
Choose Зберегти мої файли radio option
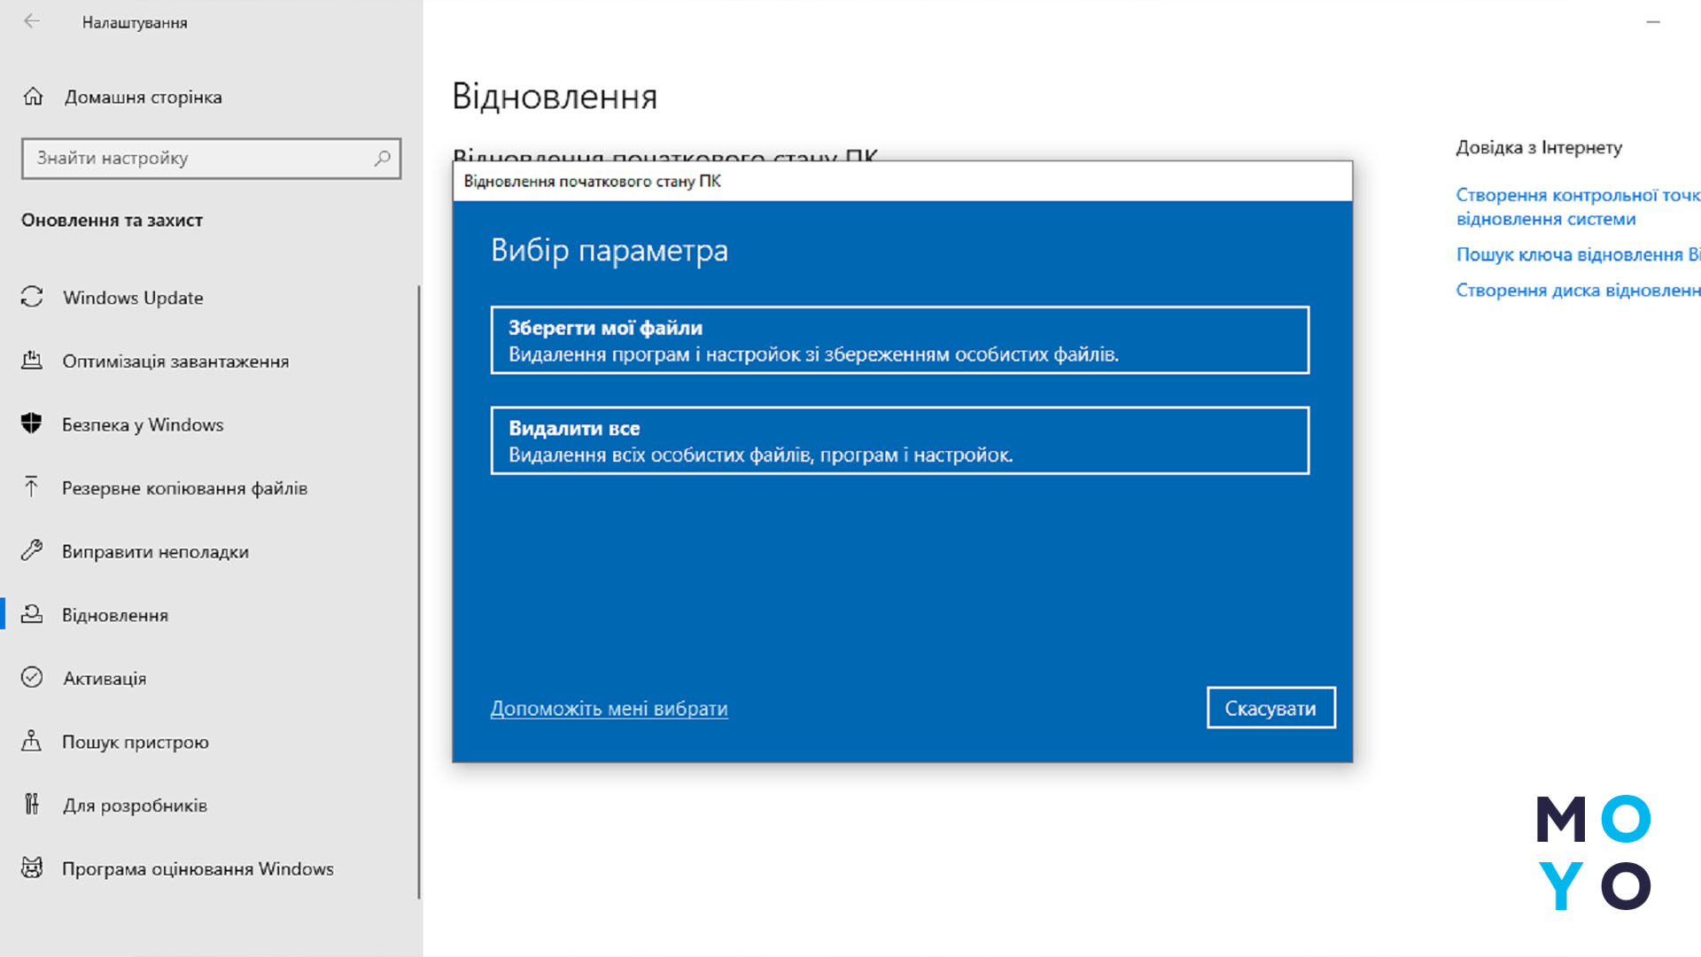coord(899,340)
